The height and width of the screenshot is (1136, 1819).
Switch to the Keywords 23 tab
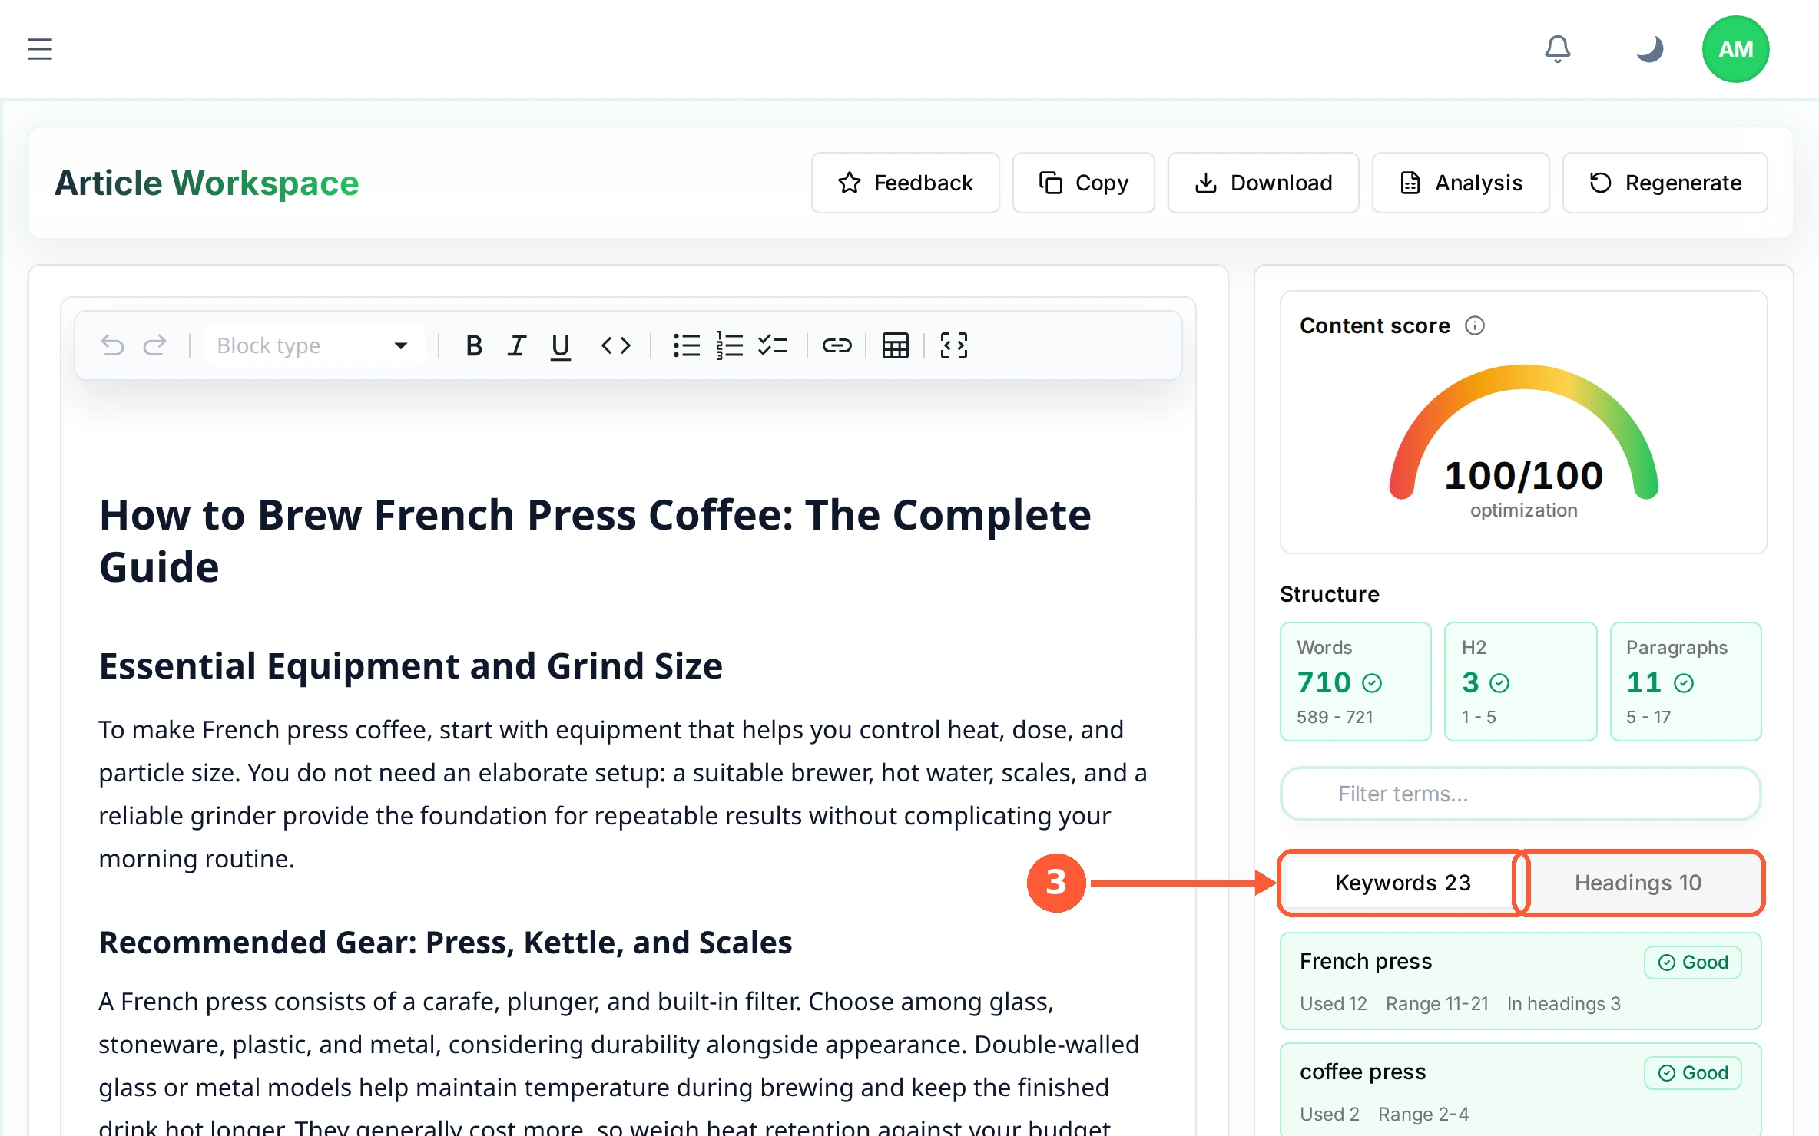coord(1403,883)
